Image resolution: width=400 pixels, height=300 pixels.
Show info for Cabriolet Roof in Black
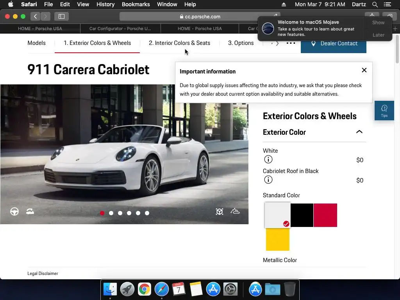point(268,180)
